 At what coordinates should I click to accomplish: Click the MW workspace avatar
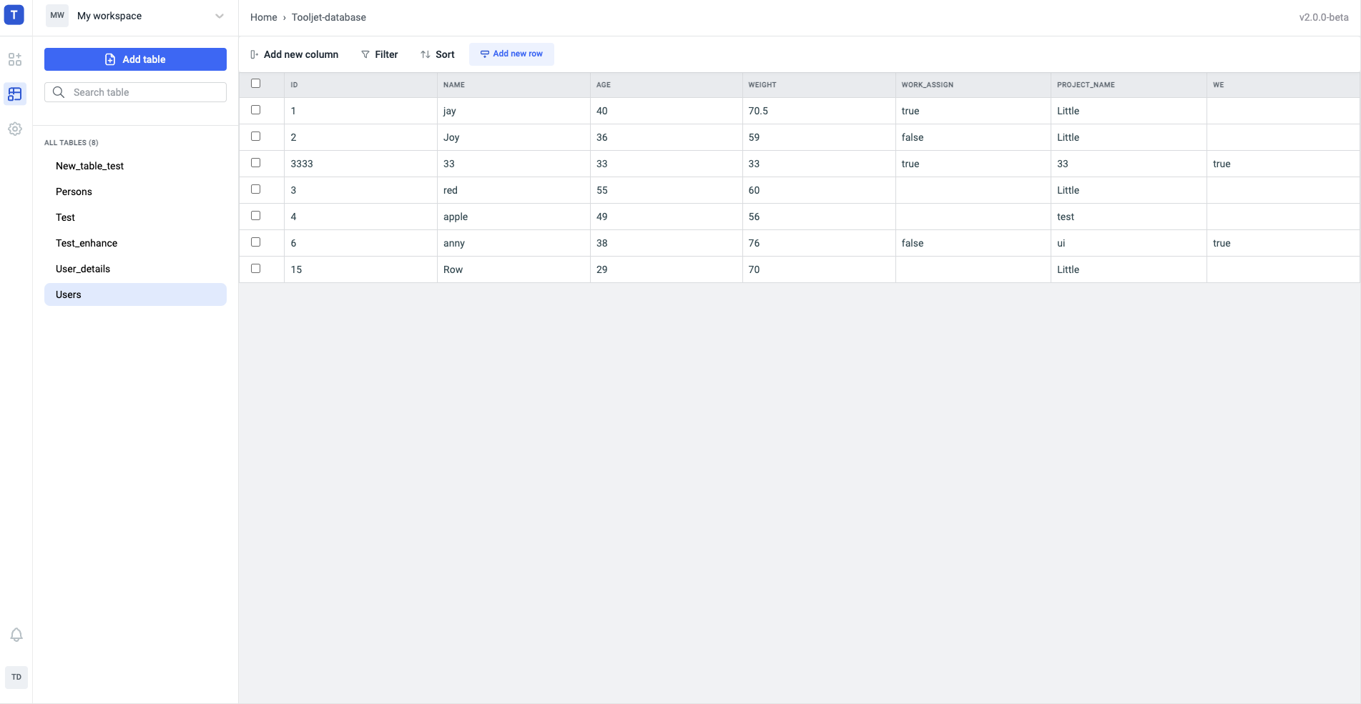point(57,16)
